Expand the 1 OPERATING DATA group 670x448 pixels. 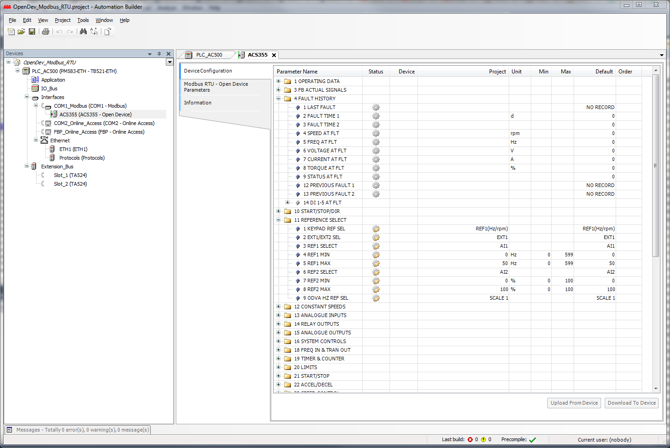[279, 81]
